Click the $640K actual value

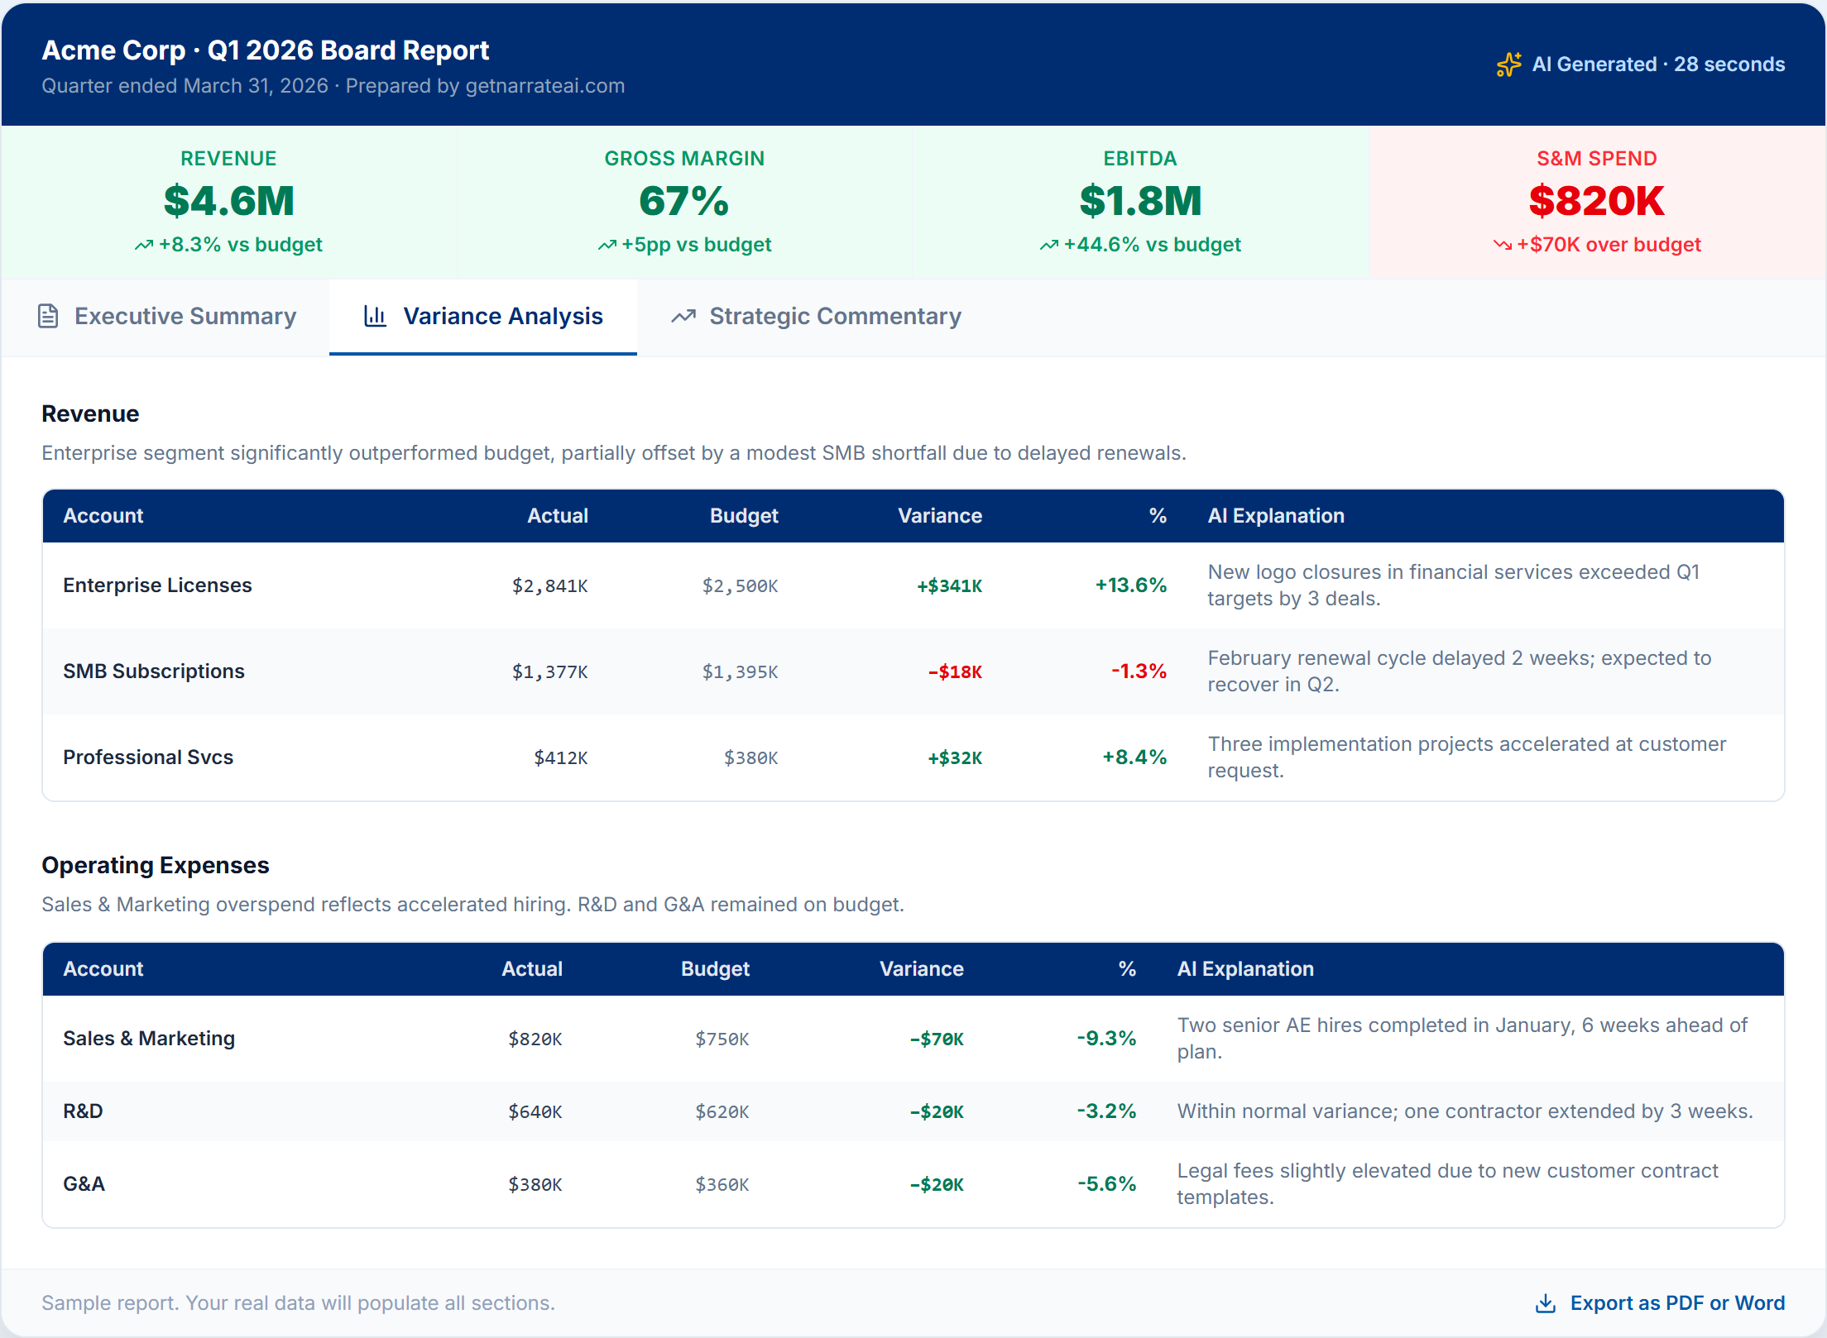pos(535,1112)
